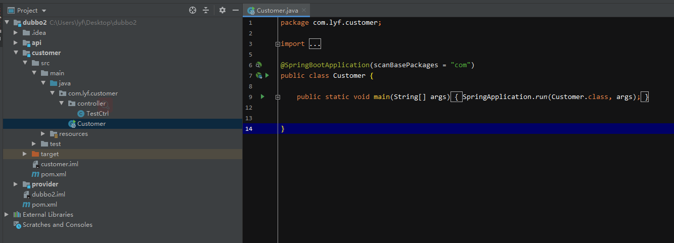Screen dimensions: 674x243
Task: Collapse the controller package arrow
Action: 61,104
